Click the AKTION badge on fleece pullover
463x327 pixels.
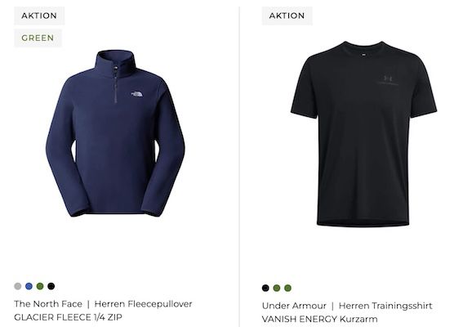pyautogui.click(x=39, y=16)
